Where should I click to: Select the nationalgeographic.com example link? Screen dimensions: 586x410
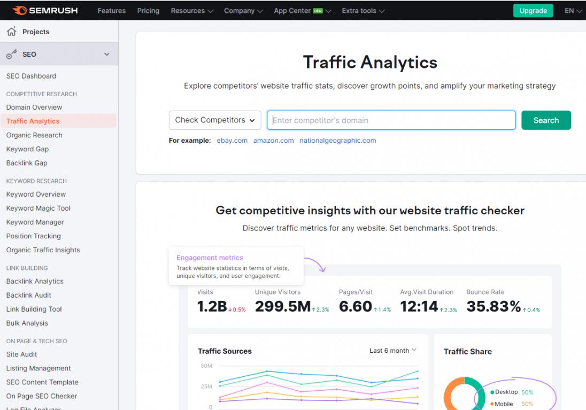tap(337, 141)
